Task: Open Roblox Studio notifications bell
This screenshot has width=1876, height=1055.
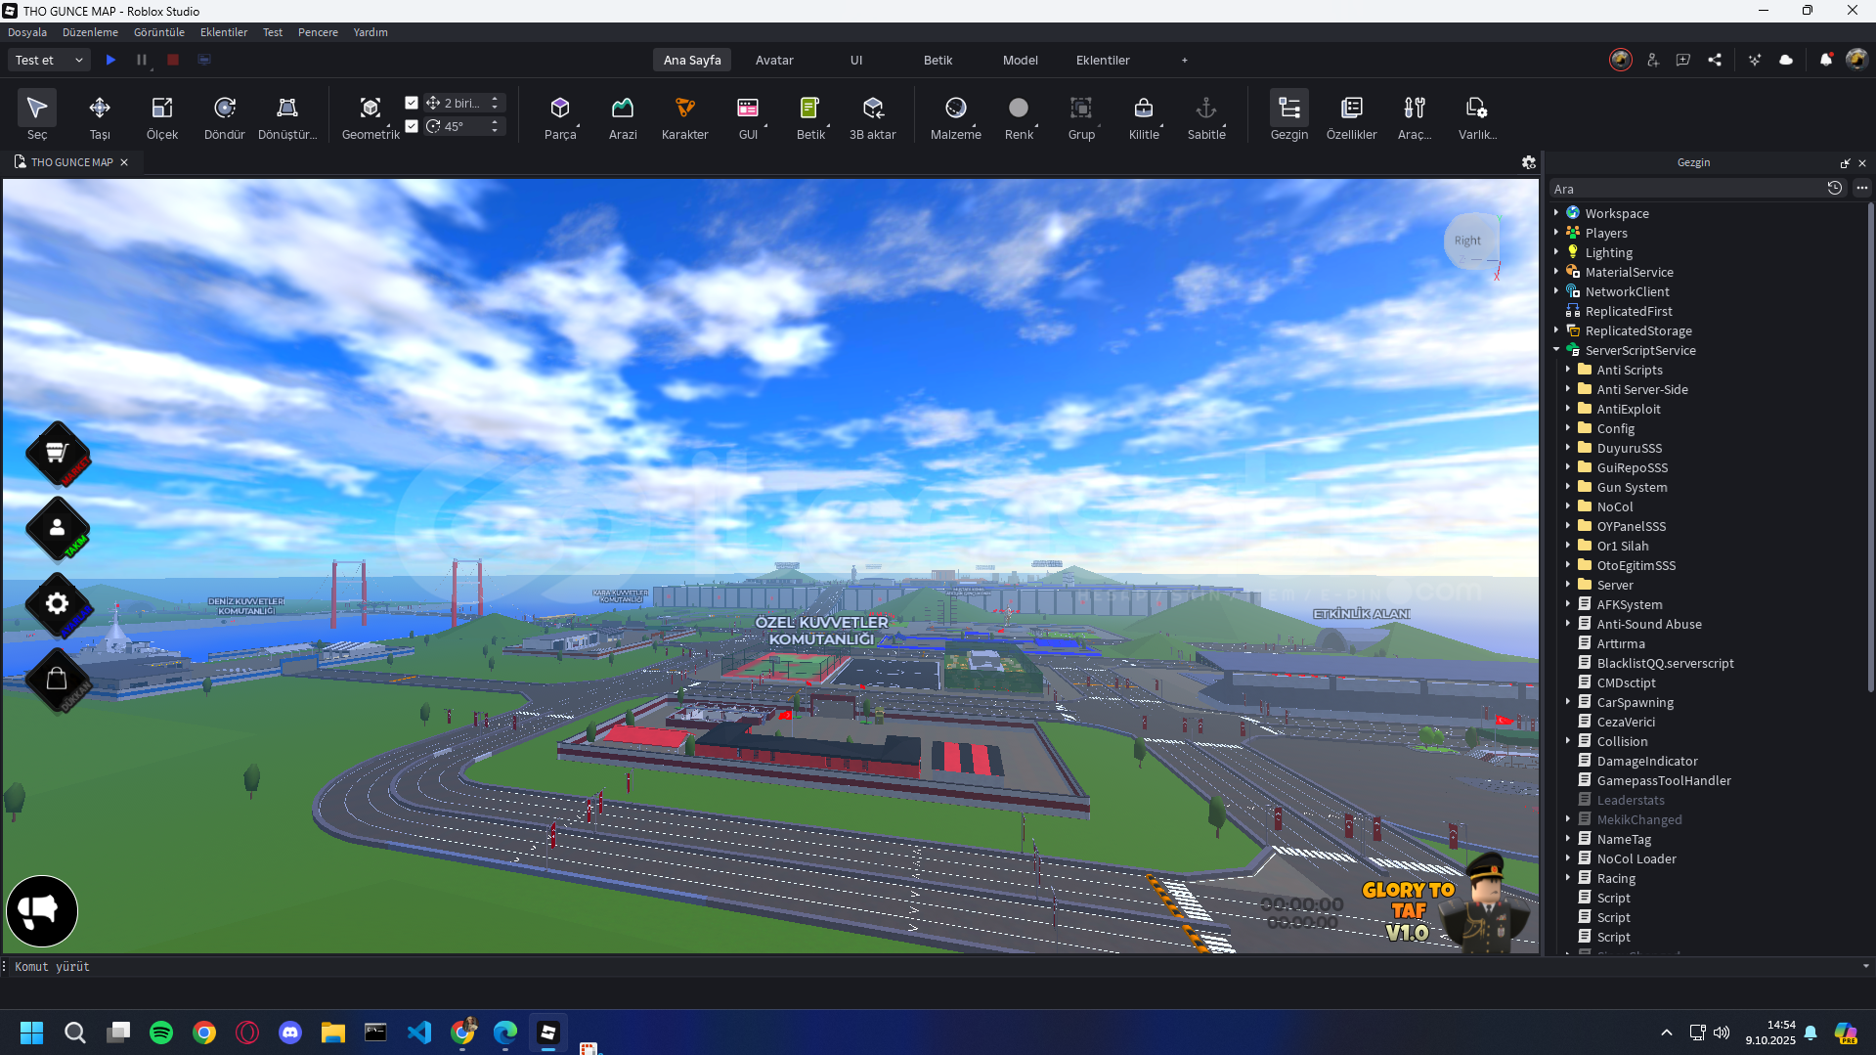Action: point(1826,60)
